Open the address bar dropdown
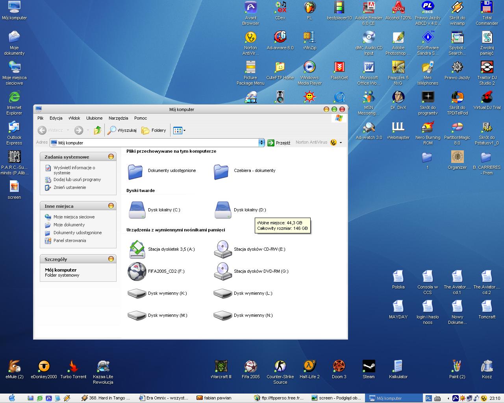 coord(261,143)
